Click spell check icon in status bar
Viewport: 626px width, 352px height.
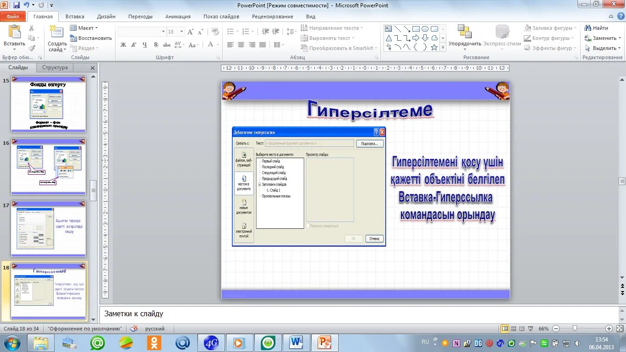pos(134,329)
